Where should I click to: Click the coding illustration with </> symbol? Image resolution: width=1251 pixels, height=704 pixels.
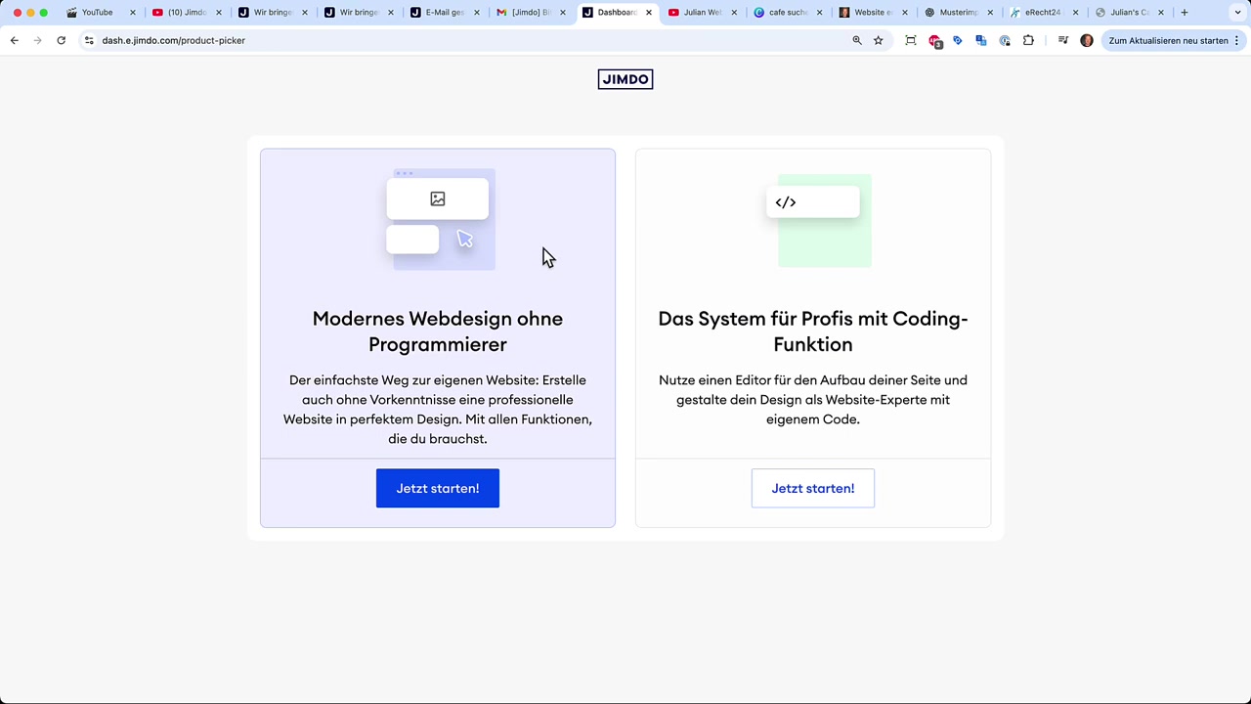click(819, 220)
